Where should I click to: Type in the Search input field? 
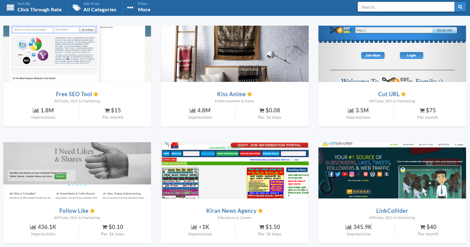[x=406, y=7]
